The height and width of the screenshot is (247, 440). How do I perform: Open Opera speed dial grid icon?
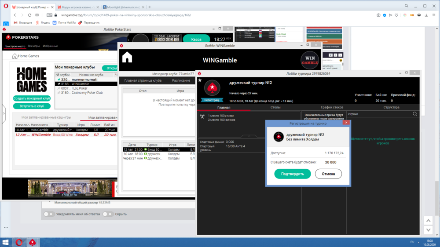(x=37, y=15)
